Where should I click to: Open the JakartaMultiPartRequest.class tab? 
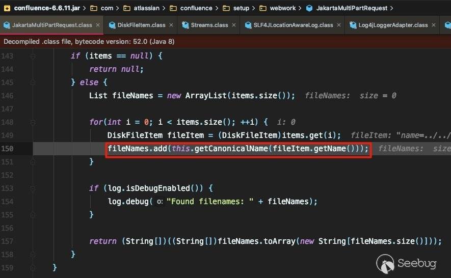click(52, 25)
